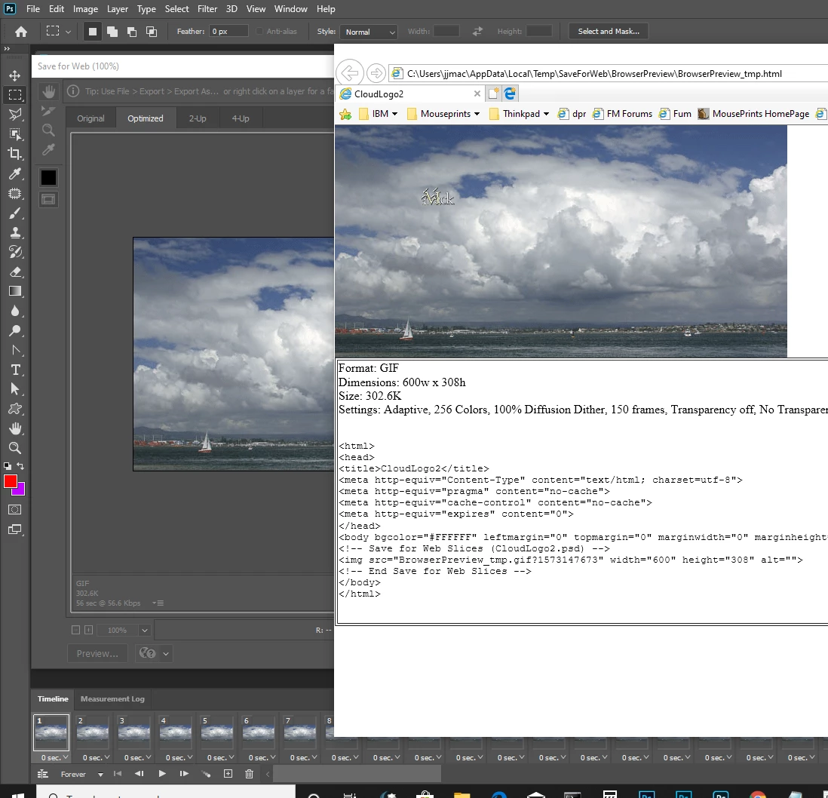Screen dimensions: 828x798
Task: Select the Gradient tool
Action: click(15, 292)
